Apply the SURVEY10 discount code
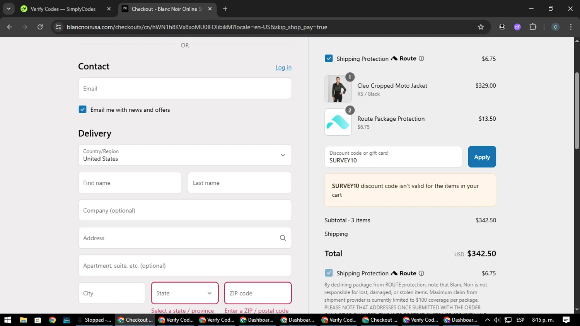The width and height of the screenshot is (580, 326). (482, 157)
